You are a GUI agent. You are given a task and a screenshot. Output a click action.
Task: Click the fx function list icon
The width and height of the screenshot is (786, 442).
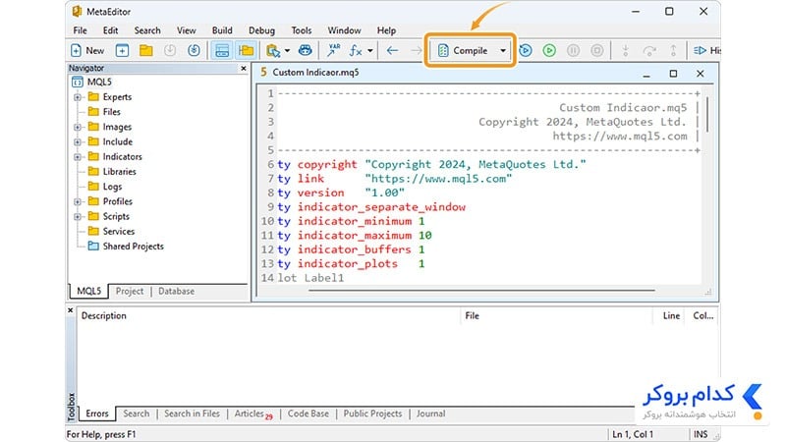(356, 51)
